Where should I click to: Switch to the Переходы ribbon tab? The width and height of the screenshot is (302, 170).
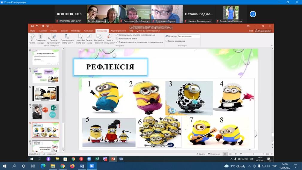coord(76,31)
